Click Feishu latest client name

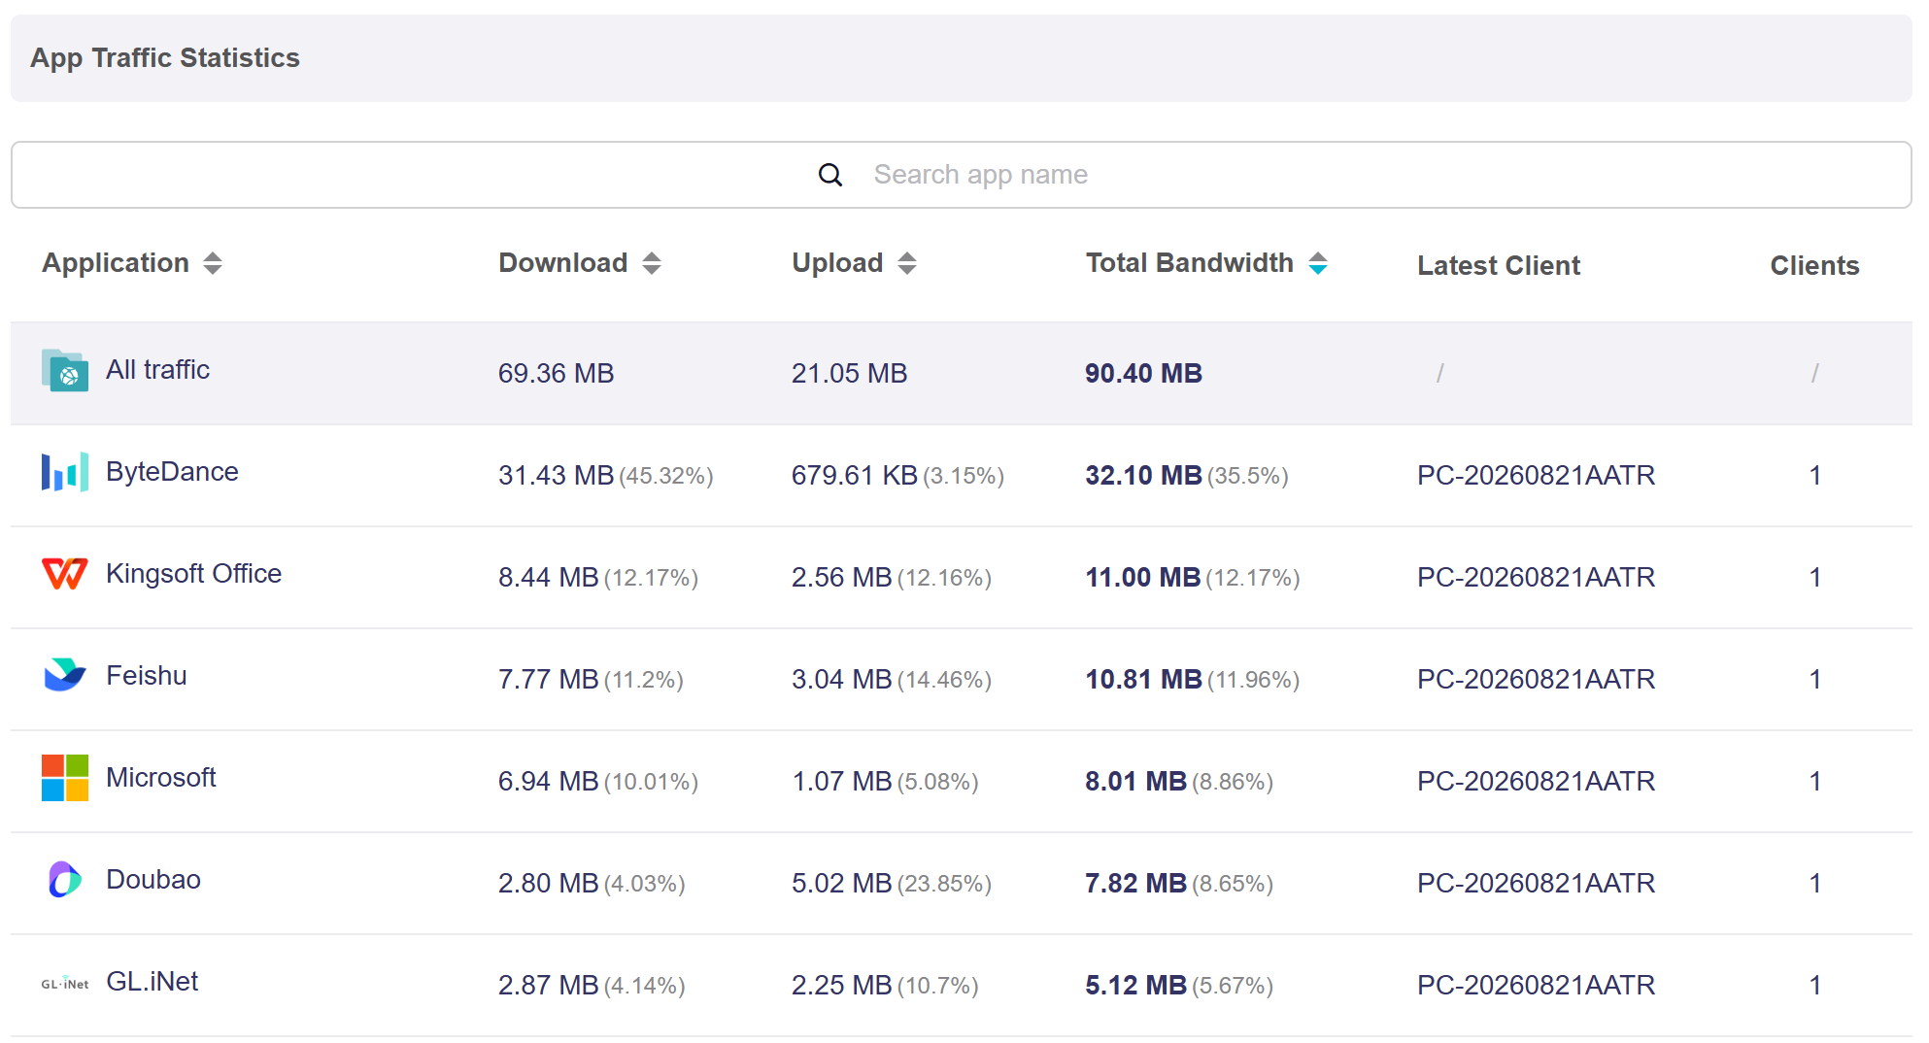point(1536,680)
